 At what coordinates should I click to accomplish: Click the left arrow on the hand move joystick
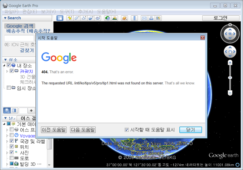(x=226, y=51)
